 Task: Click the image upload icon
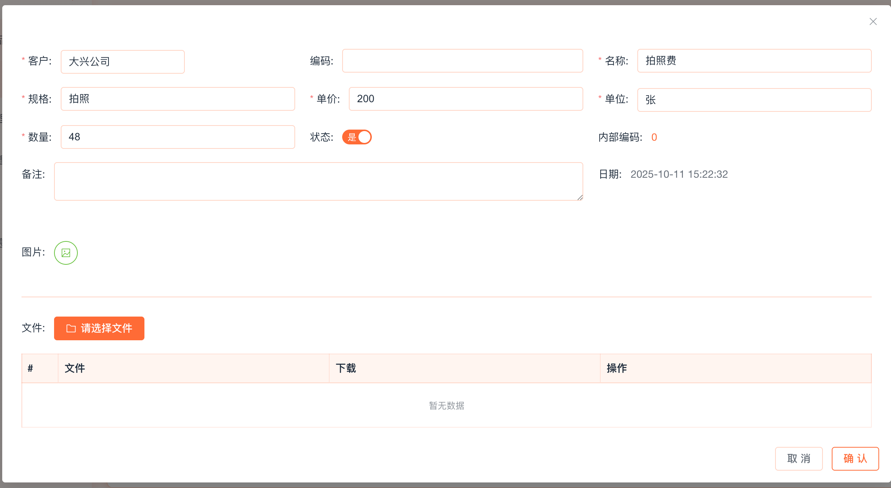(66, 253)
